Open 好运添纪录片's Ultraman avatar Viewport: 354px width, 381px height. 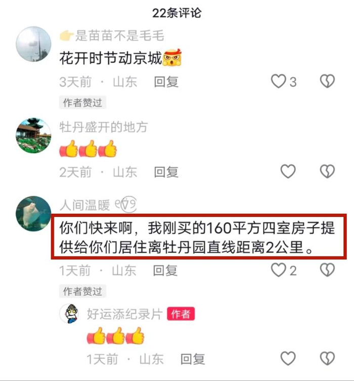point(70,314)
